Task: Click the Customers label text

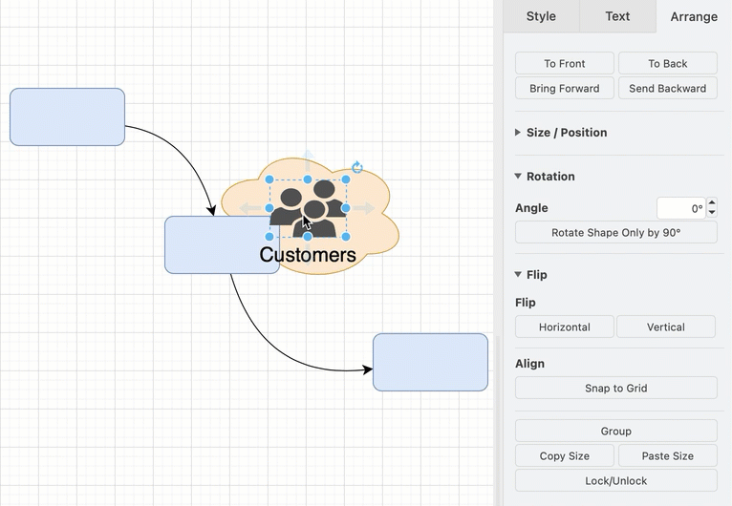Action: tap(308, 255)
